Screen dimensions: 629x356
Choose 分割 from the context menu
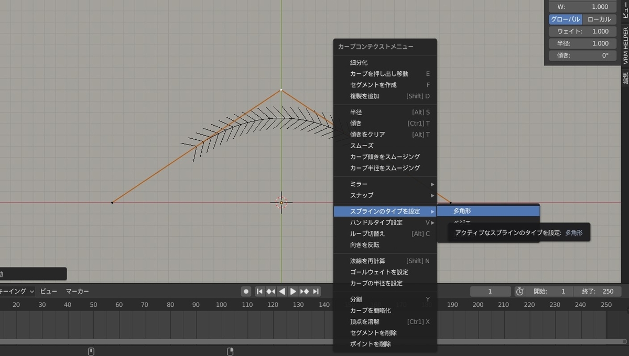pos(385,299)
